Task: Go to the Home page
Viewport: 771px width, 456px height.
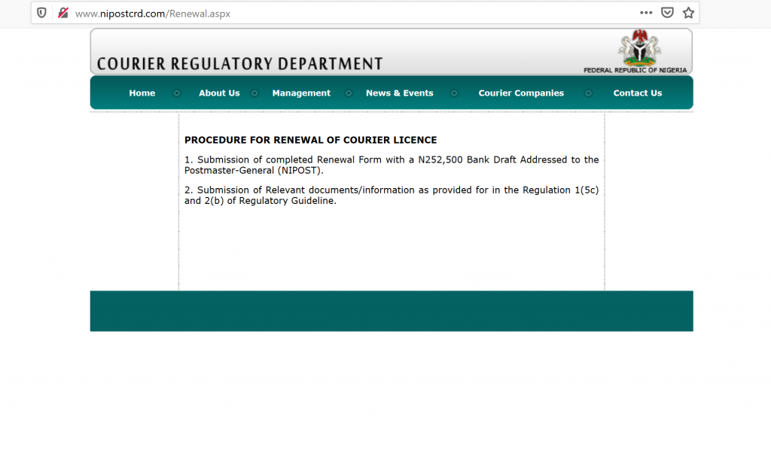Action: 142,93
